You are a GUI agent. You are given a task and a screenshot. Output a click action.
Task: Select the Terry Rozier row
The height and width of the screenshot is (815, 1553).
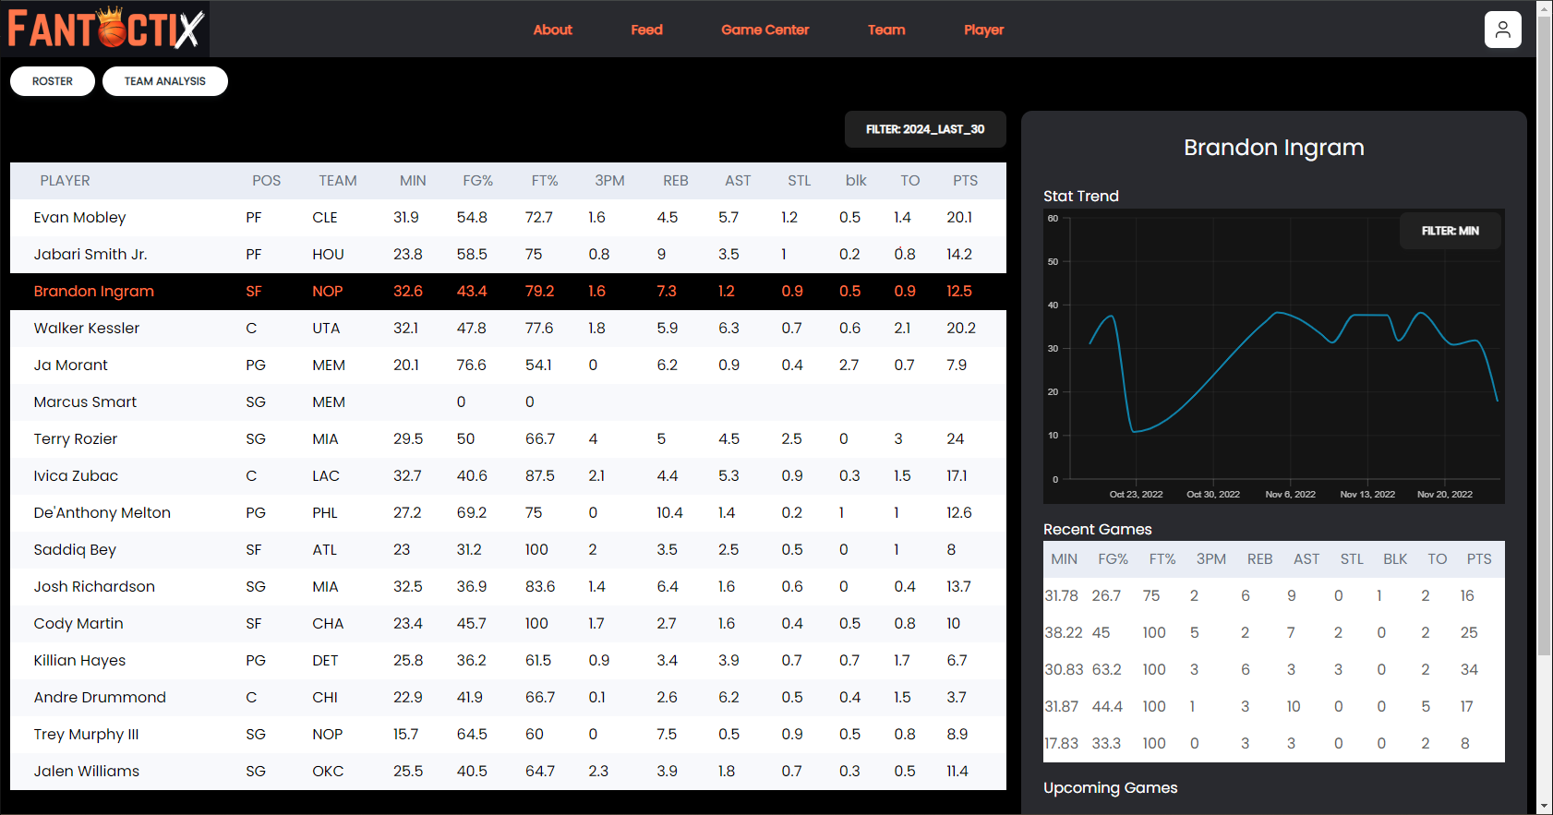click(76, 439)
